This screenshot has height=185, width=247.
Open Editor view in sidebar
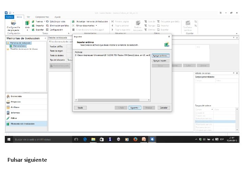[26, 118]
